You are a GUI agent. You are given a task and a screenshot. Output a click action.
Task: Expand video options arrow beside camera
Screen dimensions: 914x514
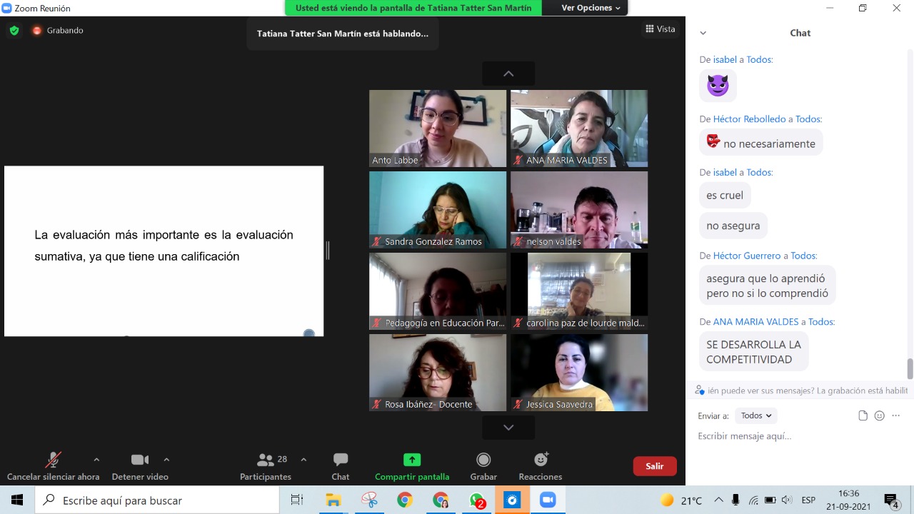pos(166,460)
